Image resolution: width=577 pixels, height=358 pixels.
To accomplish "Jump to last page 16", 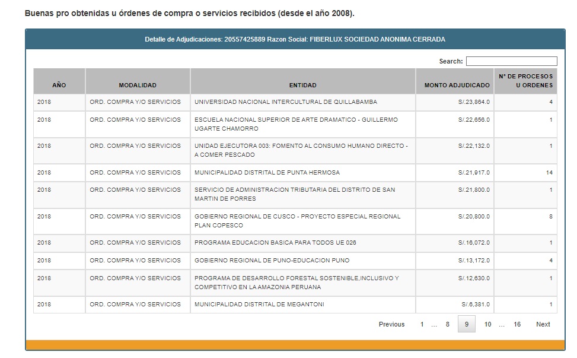I will pyautogui.click(x=517, y=324).
